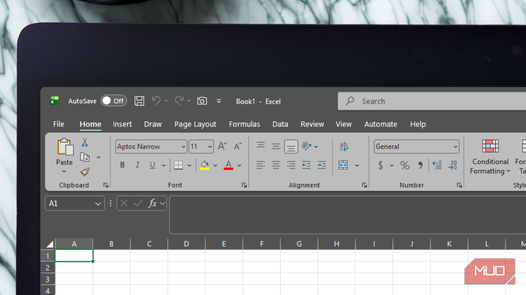Open the File menu
526x295 pixels.
coord(59,124)
